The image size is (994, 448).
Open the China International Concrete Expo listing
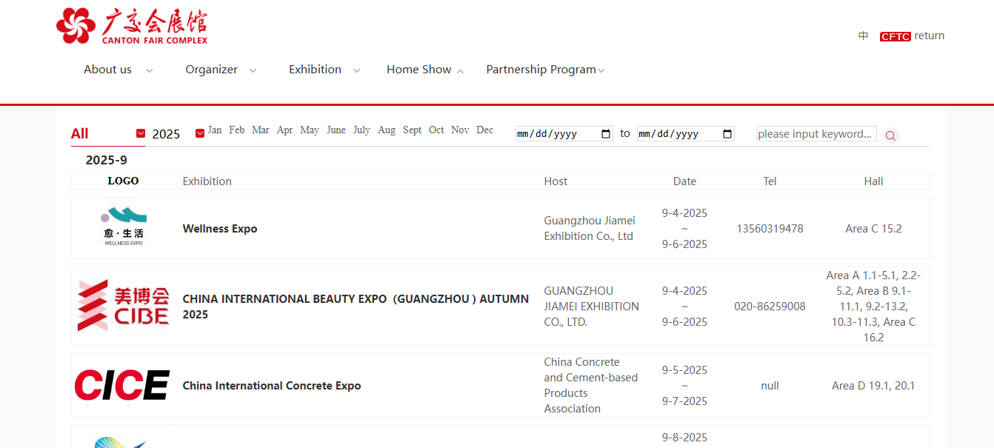[272, 386]
